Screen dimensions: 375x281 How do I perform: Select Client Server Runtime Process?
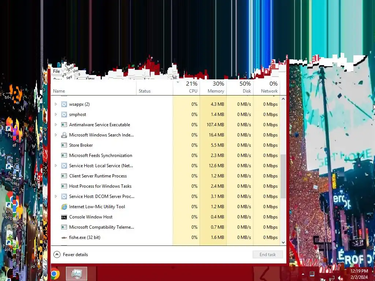165,176
